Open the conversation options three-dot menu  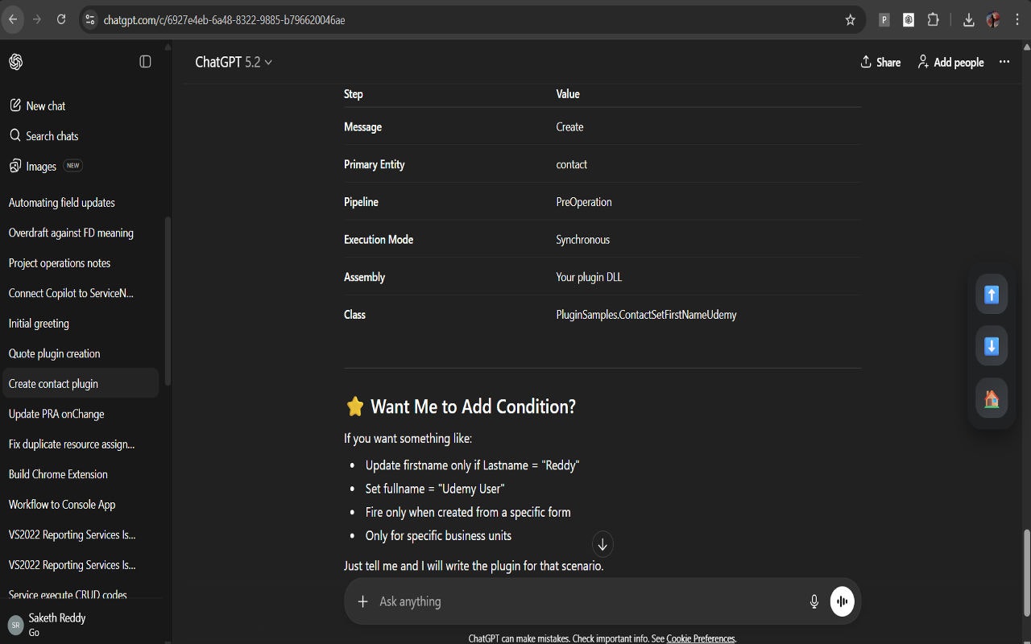[x=1004, y=61]
